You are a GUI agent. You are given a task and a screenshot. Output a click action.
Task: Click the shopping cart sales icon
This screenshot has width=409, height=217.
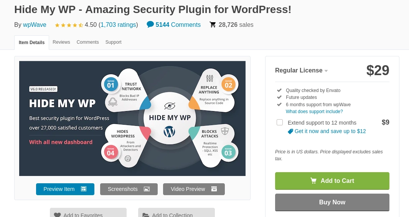213,25
